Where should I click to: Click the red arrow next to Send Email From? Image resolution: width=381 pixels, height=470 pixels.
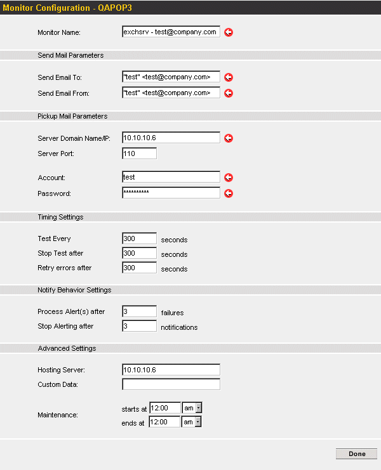pos(229,93)
